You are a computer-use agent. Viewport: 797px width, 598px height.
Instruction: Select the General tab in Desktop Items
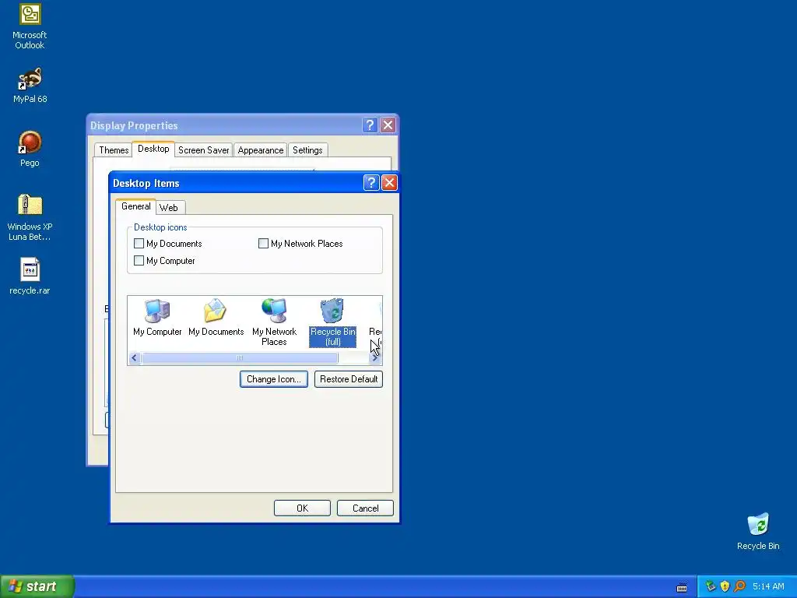(135, 206)
